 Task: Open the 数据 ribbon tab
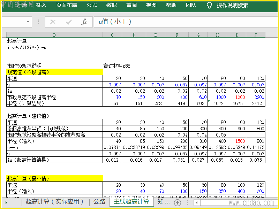pos(112,5)
